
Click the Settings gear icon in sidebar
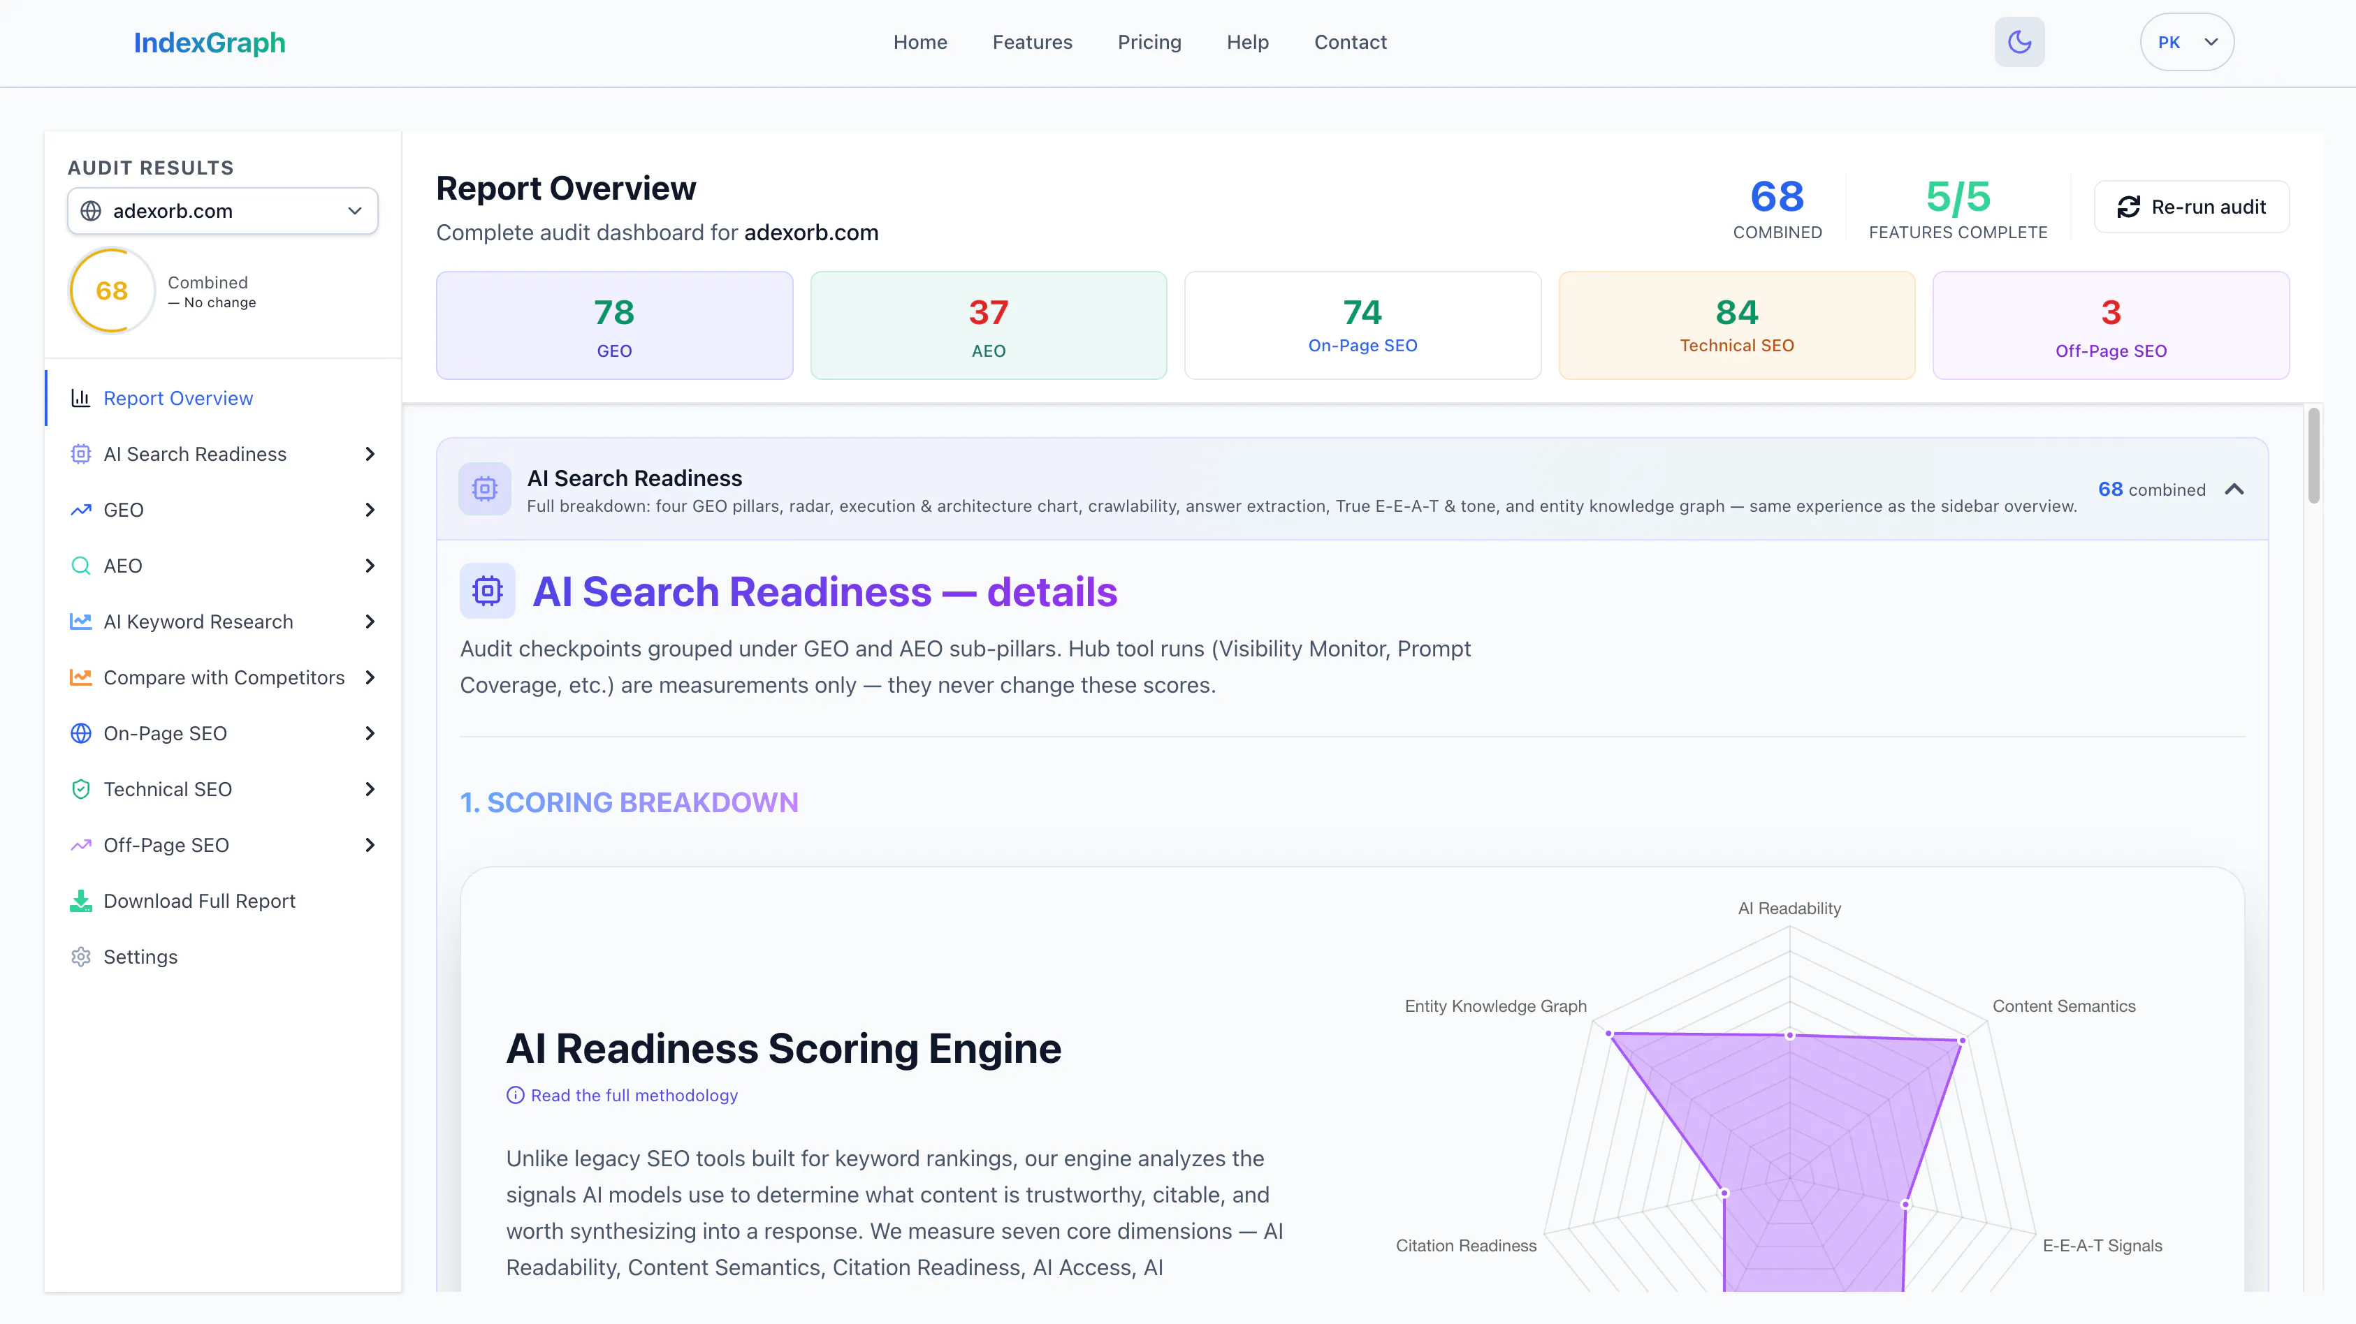80,957
